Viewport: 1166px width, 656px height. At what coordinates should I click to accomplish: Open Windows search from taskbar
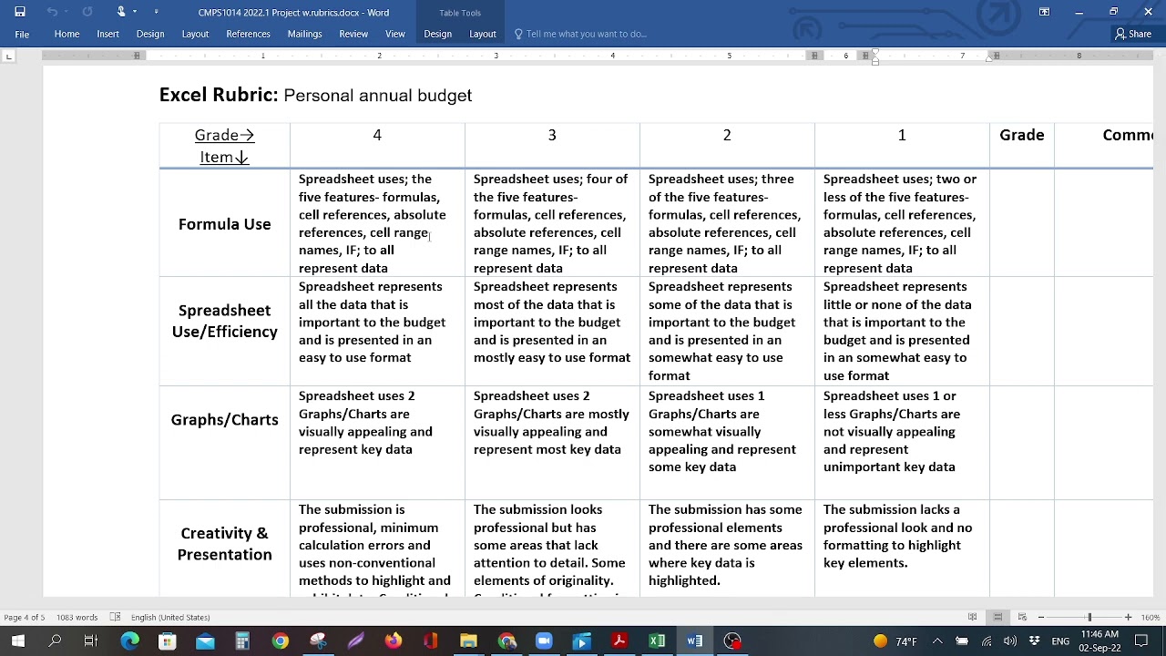tap(55, 641)
